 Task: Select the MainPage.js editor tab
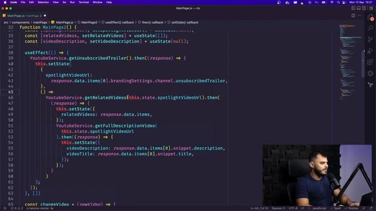pyautogui.click(x=23, y=16)
